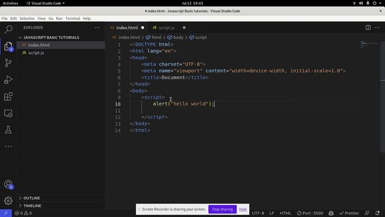This screenshot has height=217, width=385.
Task: Open the Search view in activity bar
Action: pos(8,30)
